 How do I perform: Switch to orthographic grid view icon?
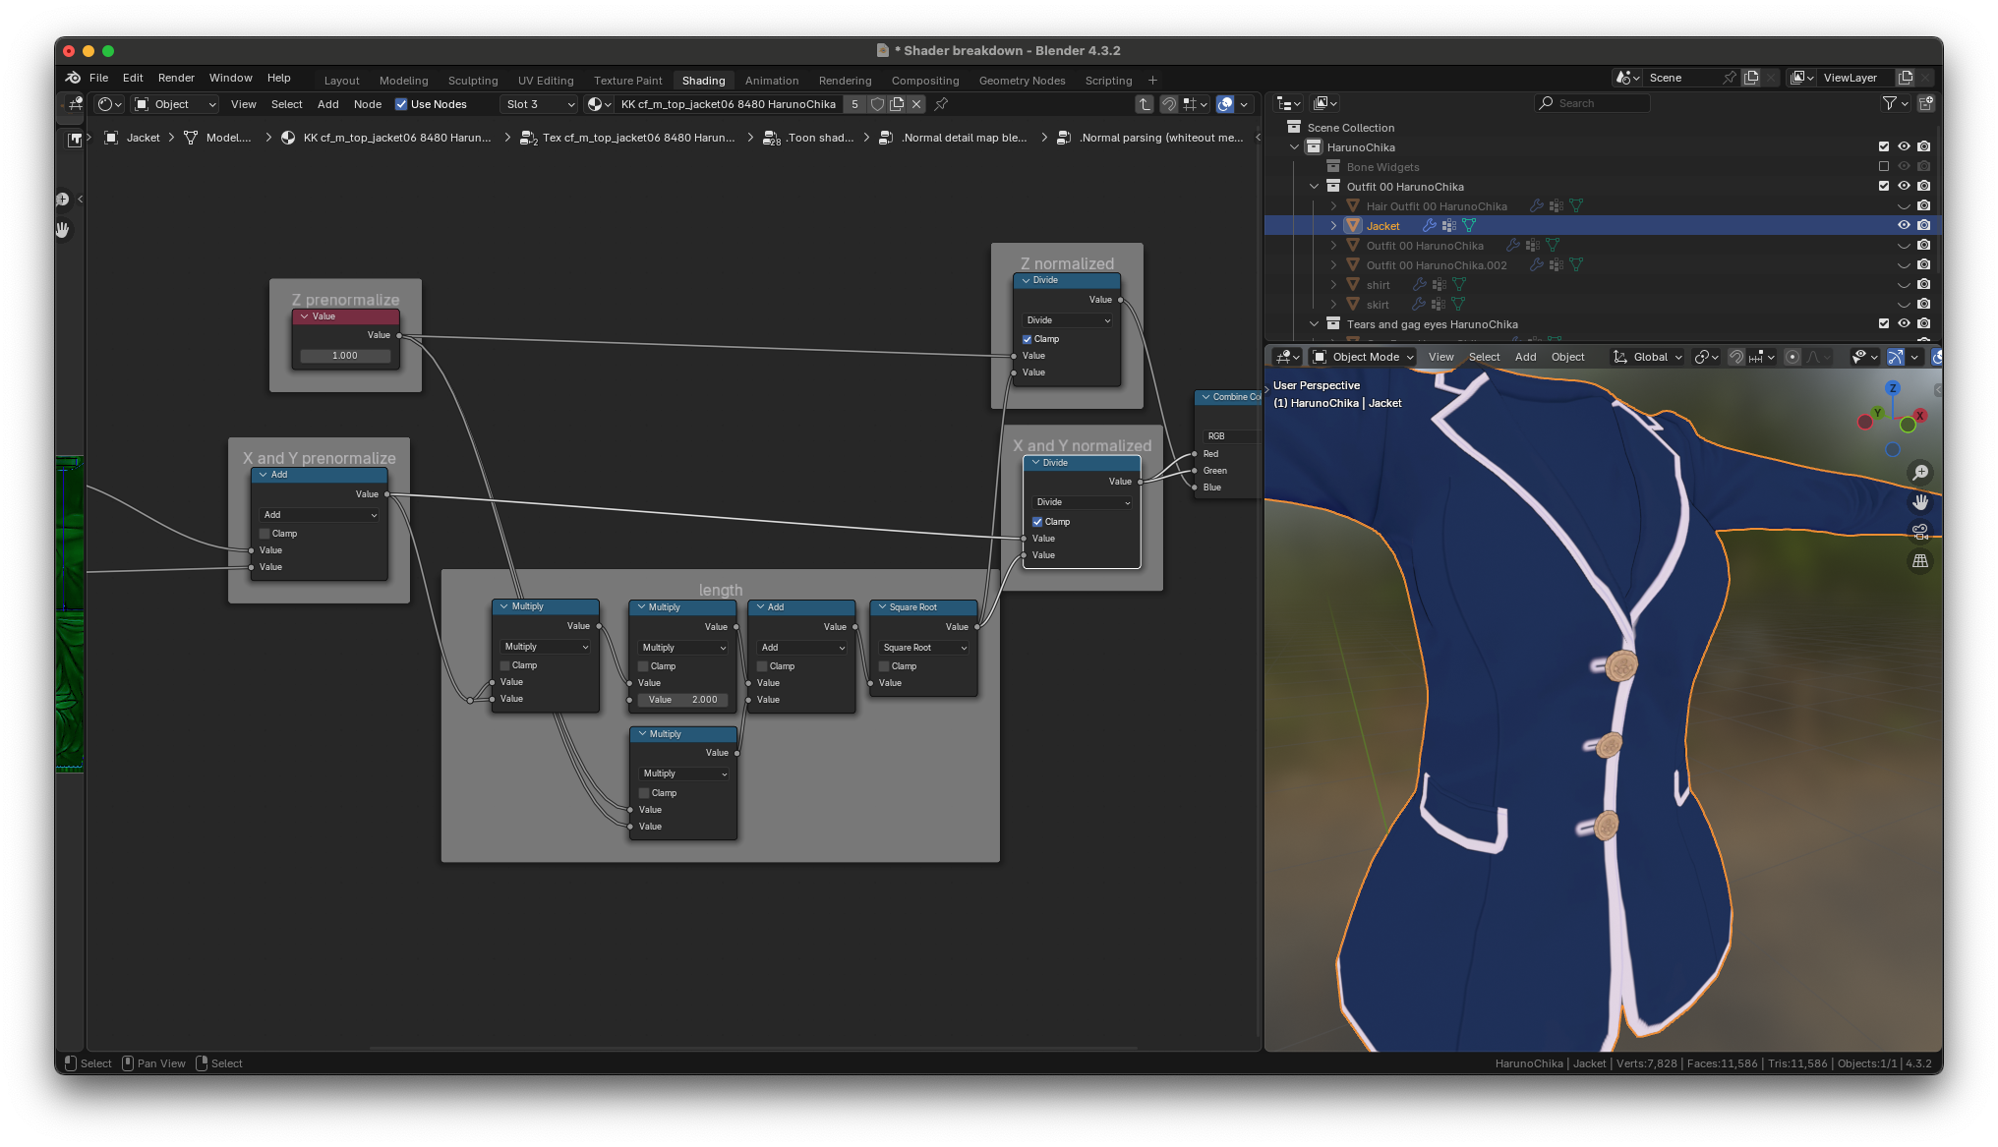(1919, 561)
